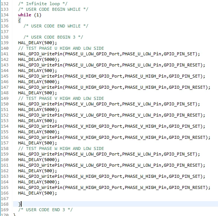Click the 'TEST PHASE U HIGH AND LOW SIDE' comment
The height and width of the screenshot is (216, 218).
pyautogui.click(x=61, y=48)
